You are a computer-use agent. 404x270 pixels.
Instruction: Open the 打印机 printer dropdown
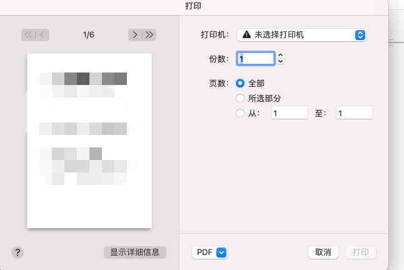301,35
